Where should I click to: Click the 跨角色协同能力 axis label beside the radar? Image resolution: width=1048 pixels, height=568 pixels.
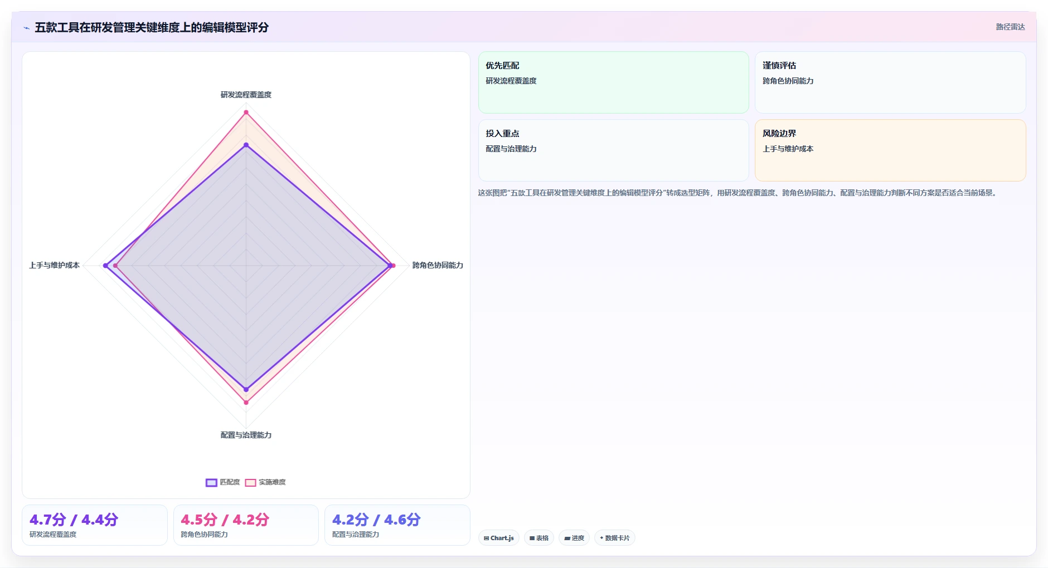coord(438,265)
